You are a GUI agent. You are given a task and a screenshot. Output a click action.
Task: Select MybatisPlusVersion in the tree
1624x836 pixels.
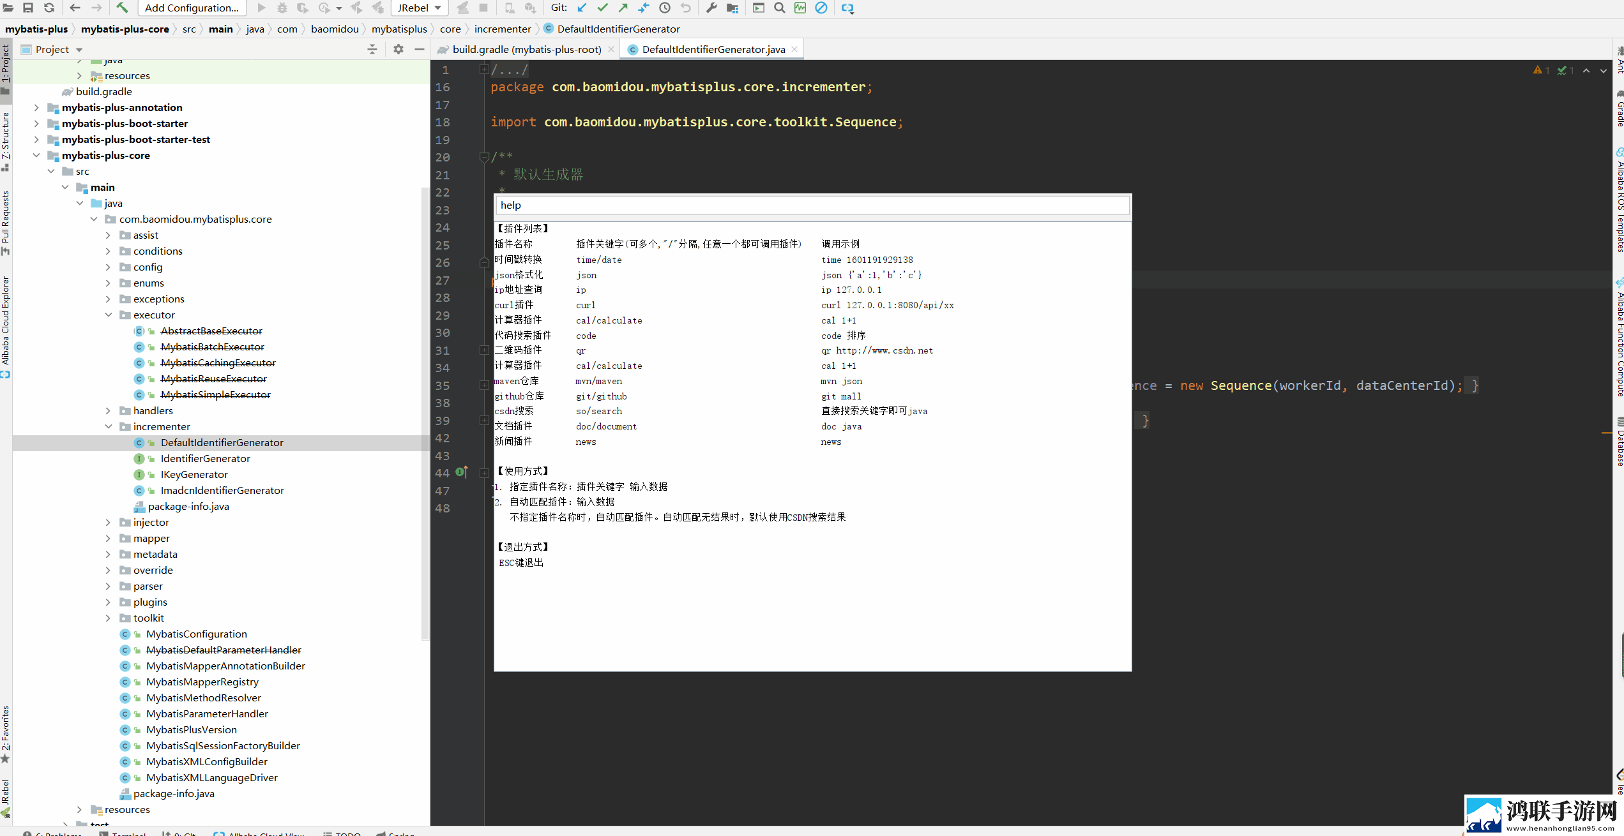pos(191,729)
